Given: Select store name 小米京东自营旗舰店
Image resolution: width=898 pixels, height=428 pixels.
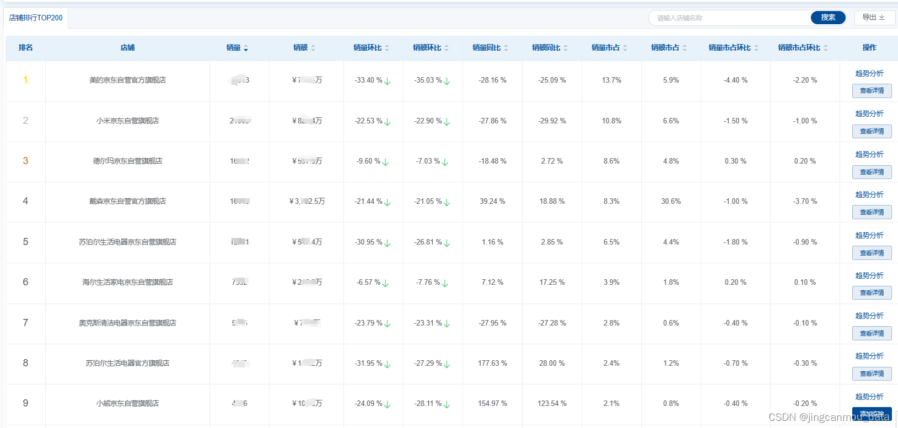Looking at the screenshot, I should pos(127,121).
